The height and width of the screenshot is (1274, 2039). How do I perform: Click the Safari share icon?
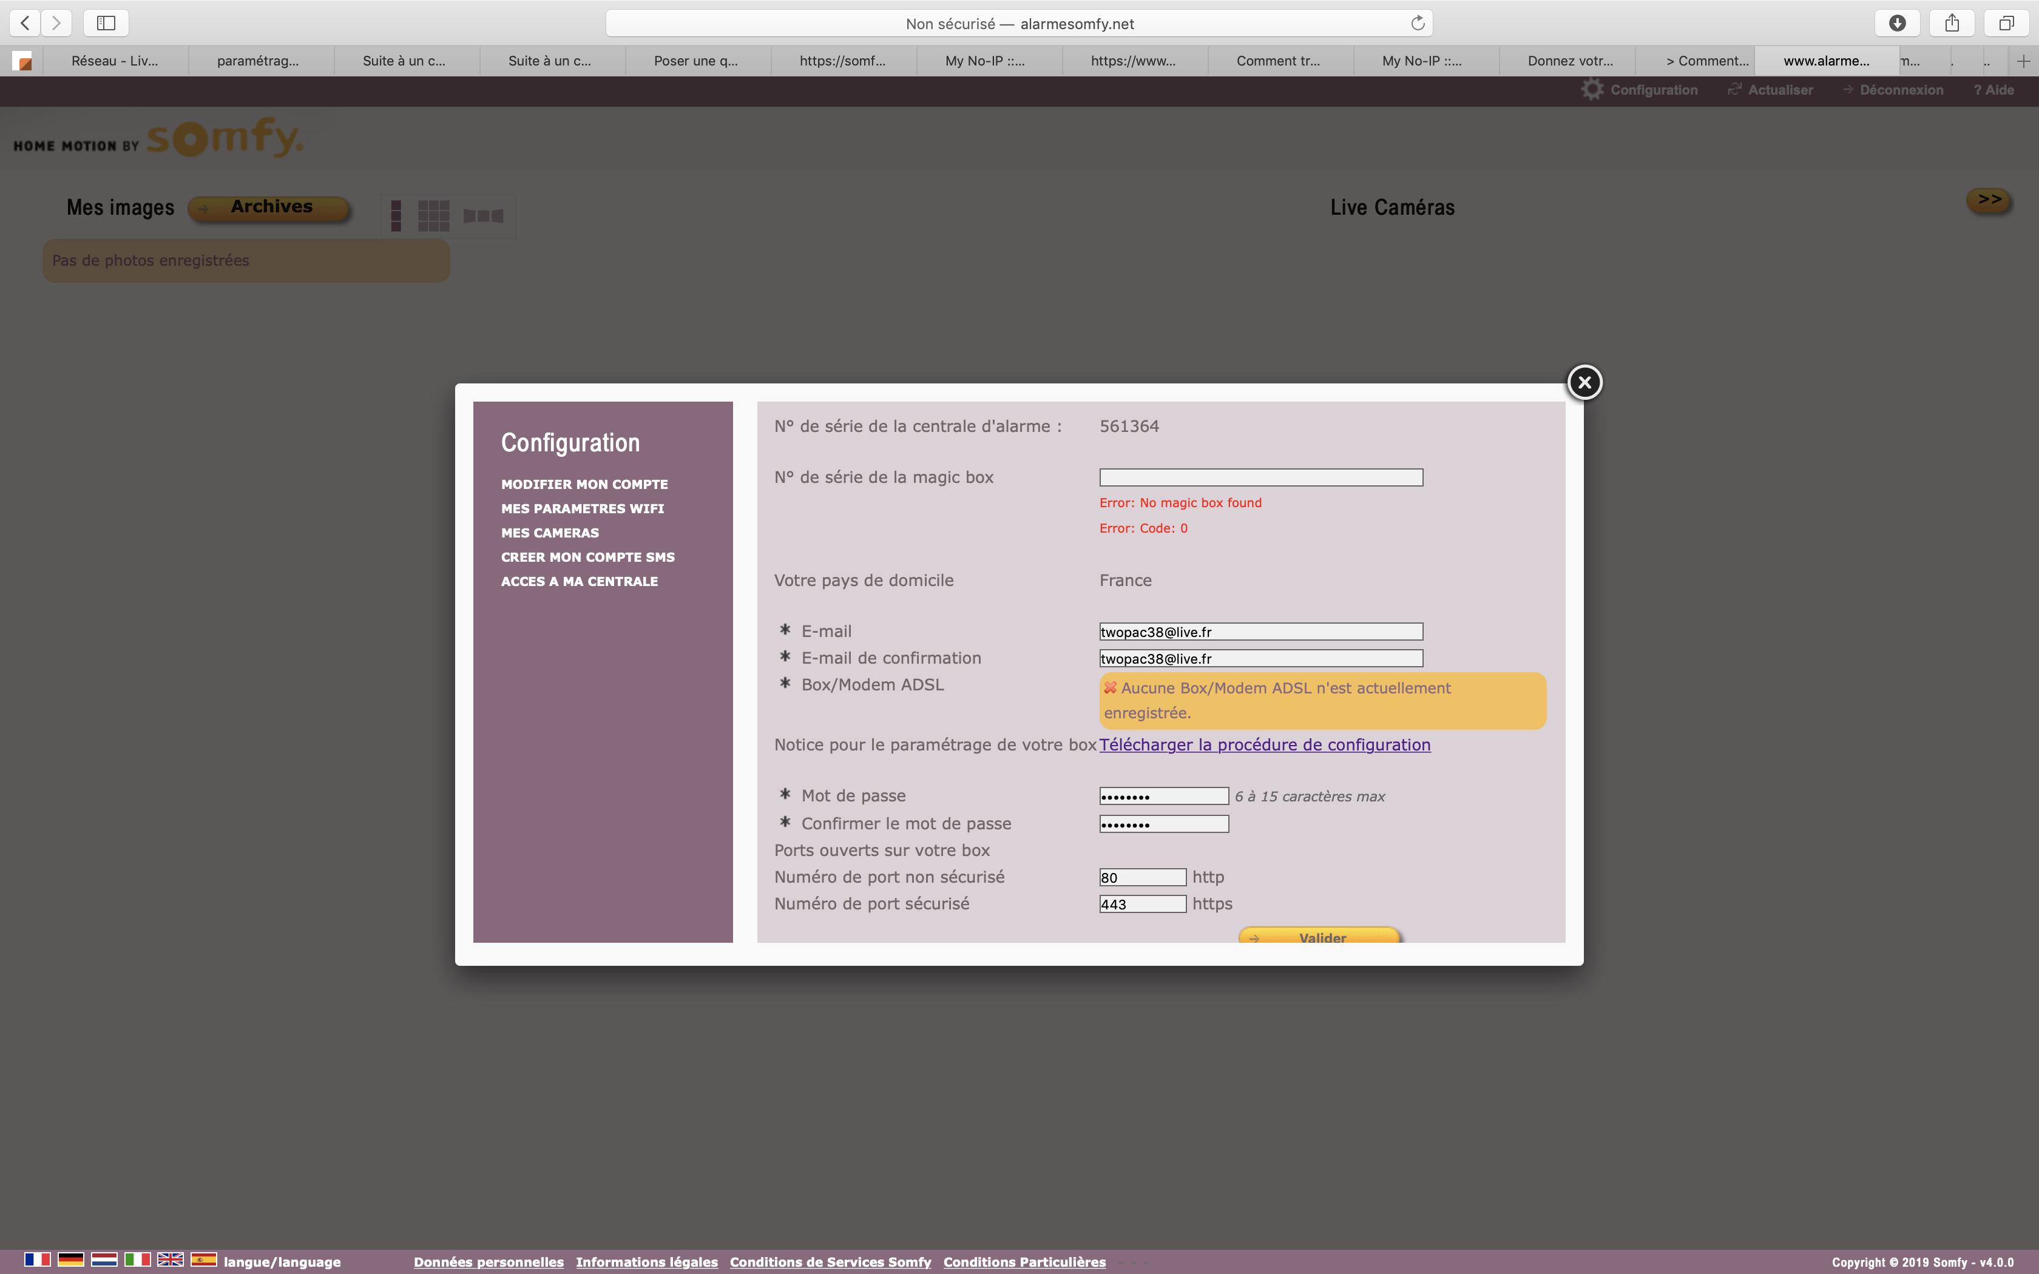click(1952, 24)
